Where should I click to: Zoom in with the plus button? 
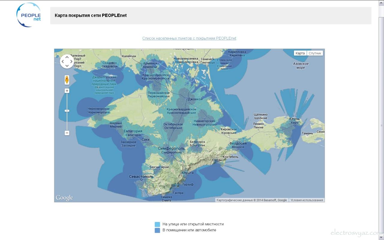point(67,91)
